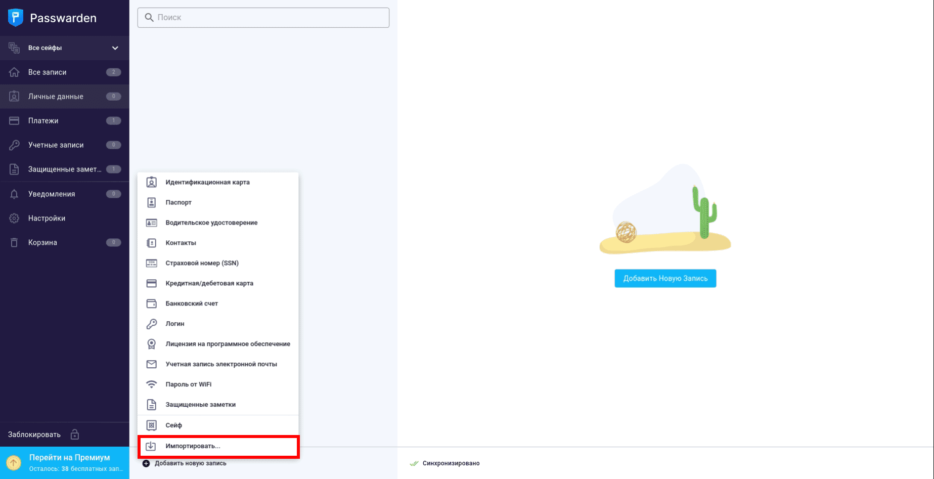Select Кредитная/дебетовая карта menu entry

click(x=209, y=283)
